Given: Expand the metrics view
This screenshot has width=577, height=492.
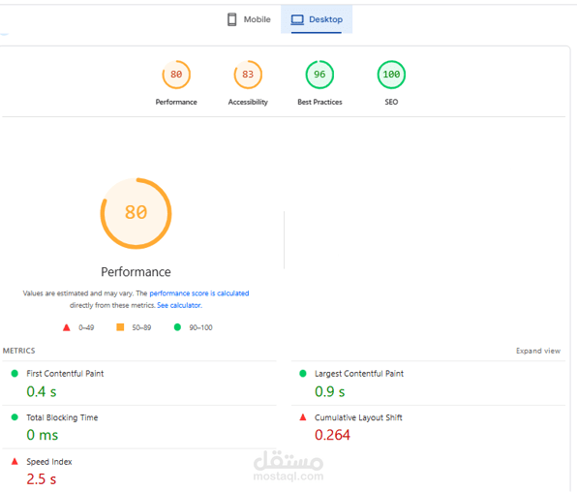Looking at the screenshot, I should click(x=538, y=351).
